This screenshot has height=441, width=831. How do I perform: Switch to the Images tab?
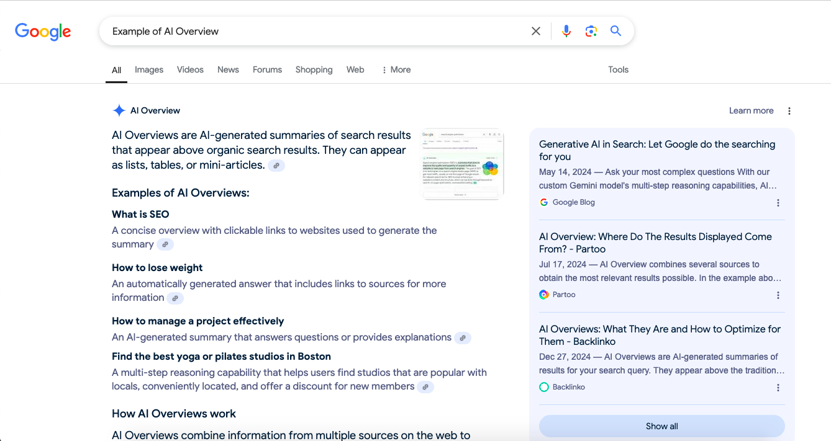point(149,69)
